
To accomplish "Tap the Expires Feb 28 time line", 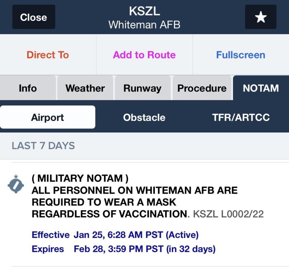I will pos(123,249).
